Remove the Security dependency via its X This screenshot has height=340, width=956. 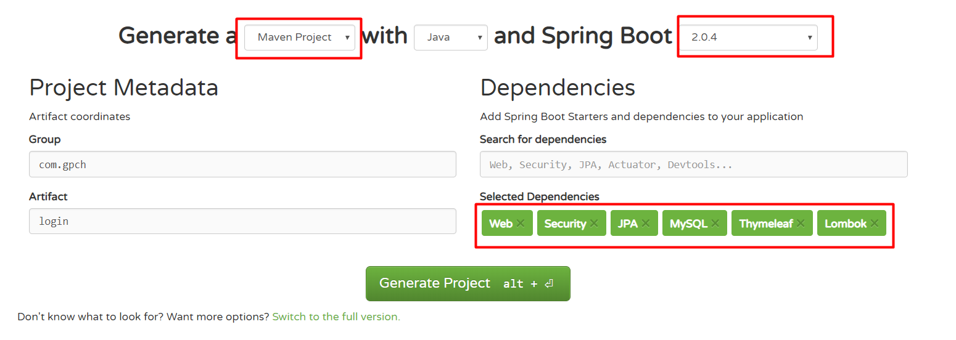(x=594, y=224)
